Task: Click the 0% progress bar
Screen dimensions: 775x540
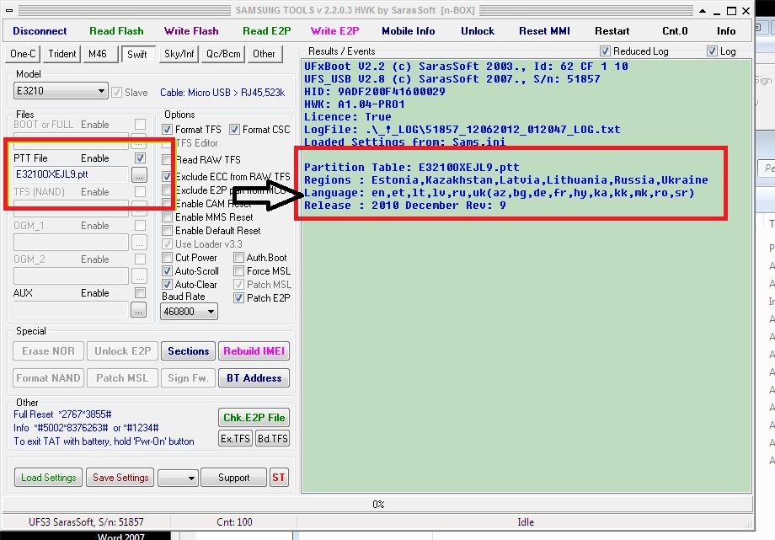Action: [x=378, y=505]
